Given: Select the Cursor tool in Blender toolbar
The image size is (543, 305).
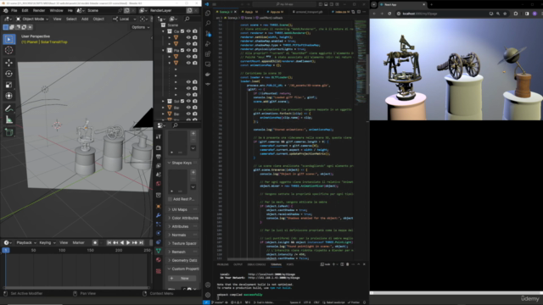Looking at the screenshot, I should coord(9,51).
